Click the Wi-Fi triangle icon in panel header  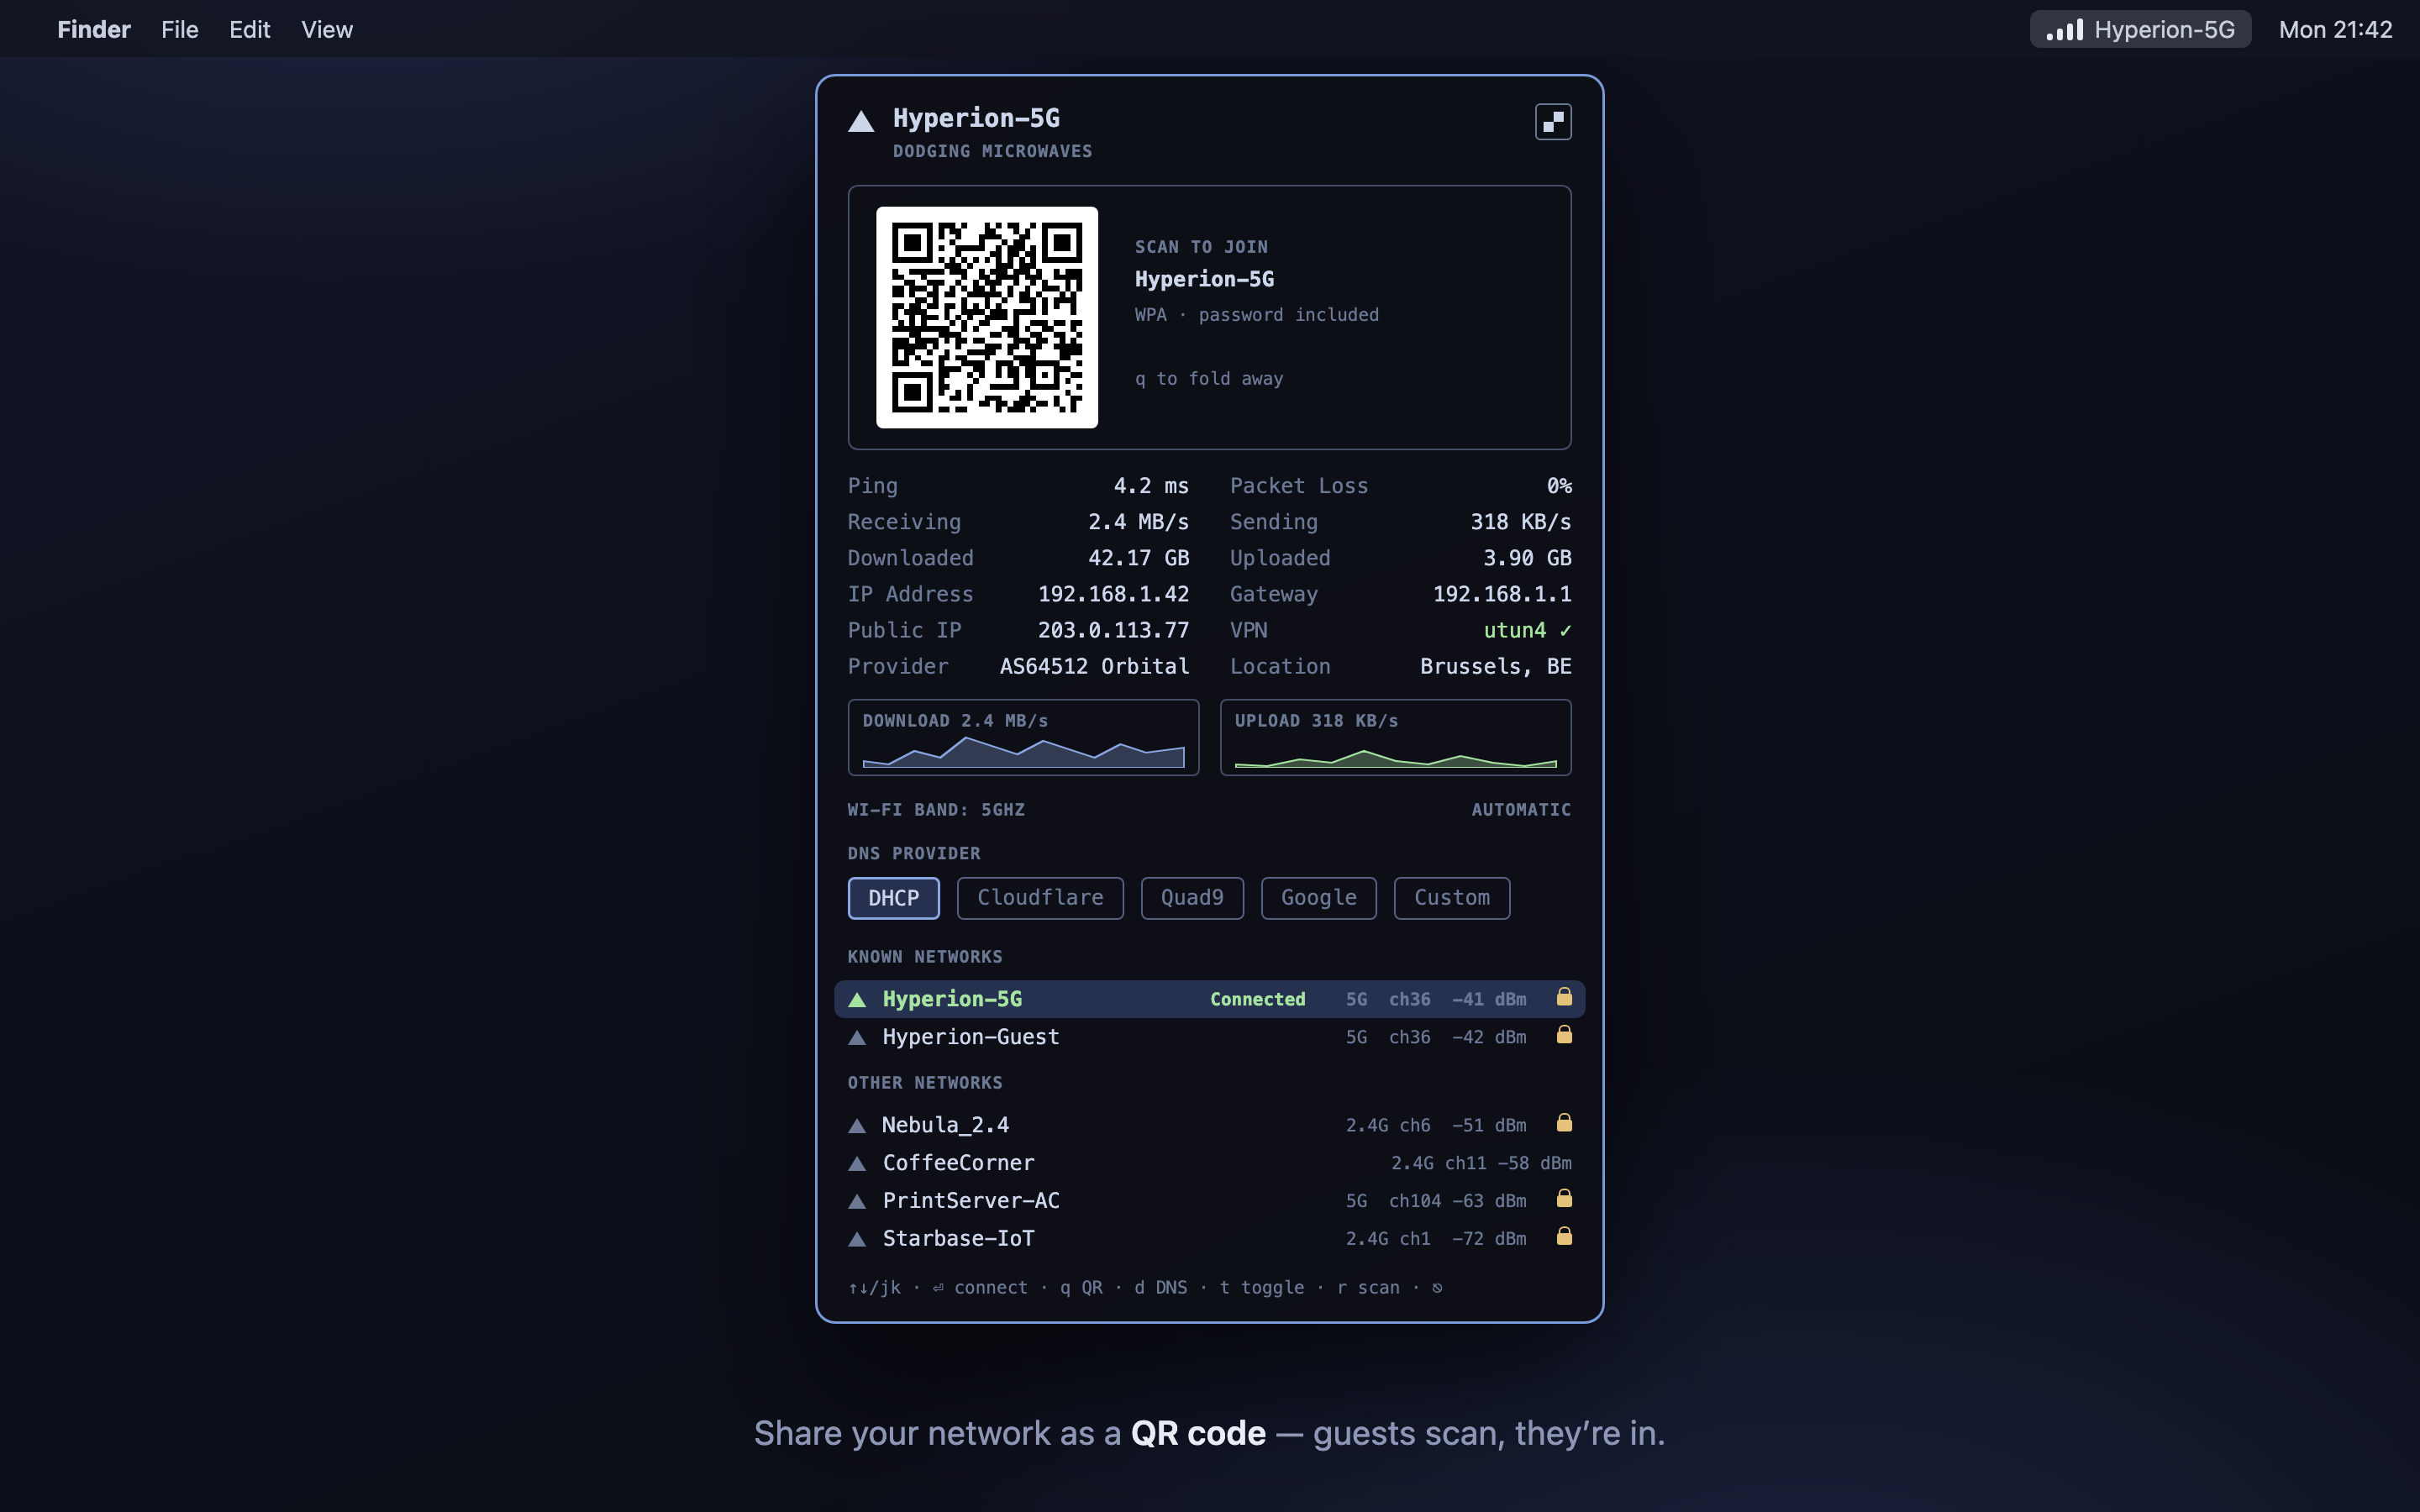pos(861,122)
